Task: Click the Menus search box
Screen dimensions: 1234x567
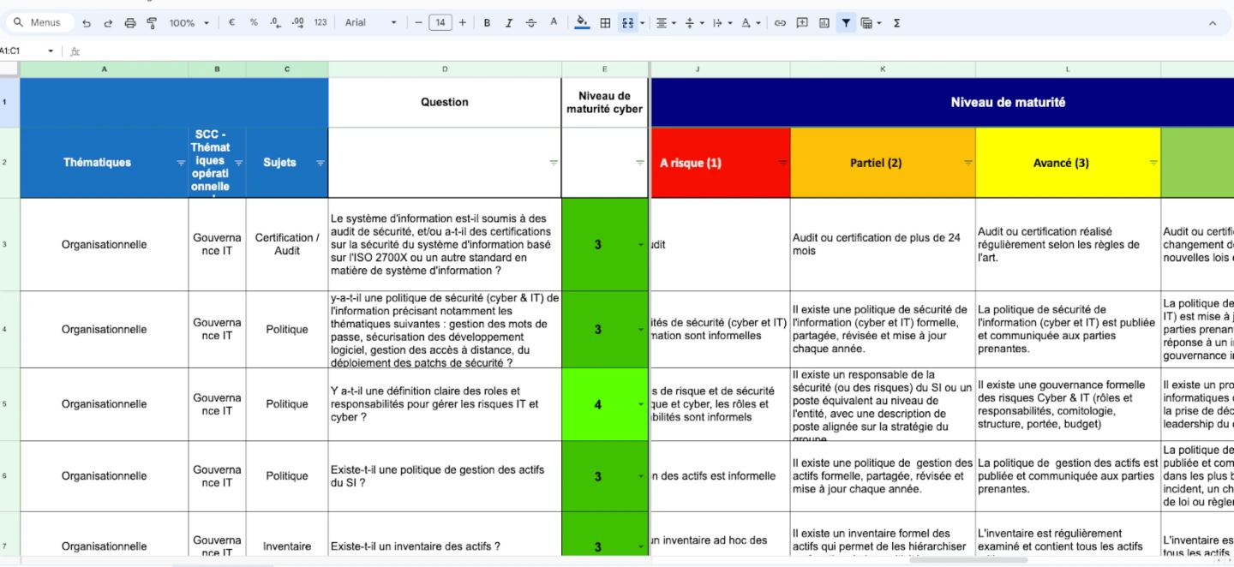Action: [39, 22]
